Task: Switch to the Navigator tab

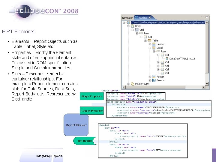Action: pyautogui.click(x=127, y=18)
